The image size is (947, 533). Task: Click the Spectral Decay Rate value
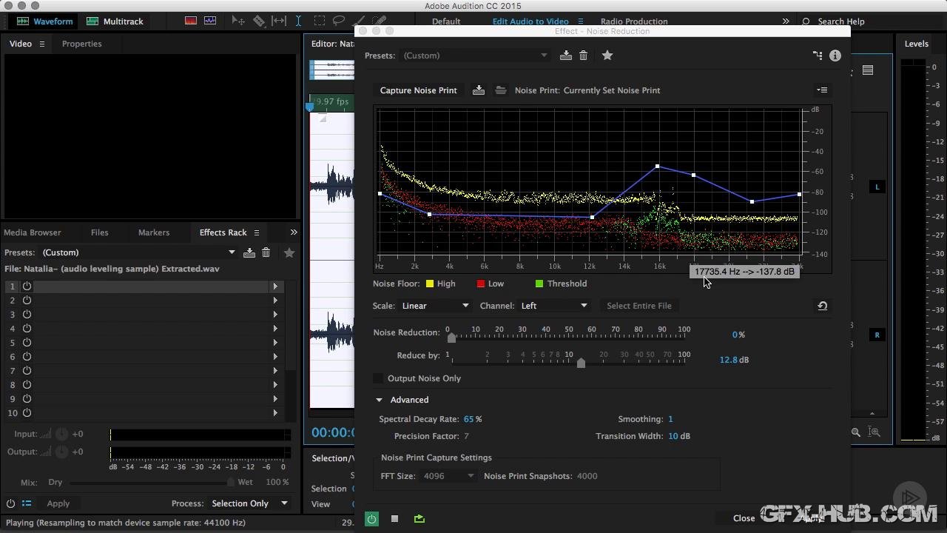[469, 419]
